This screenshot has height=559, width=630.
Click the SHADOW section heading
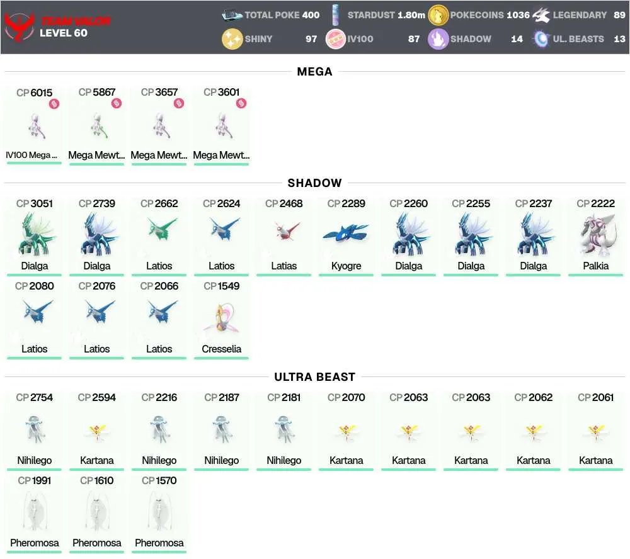point(314,183)
